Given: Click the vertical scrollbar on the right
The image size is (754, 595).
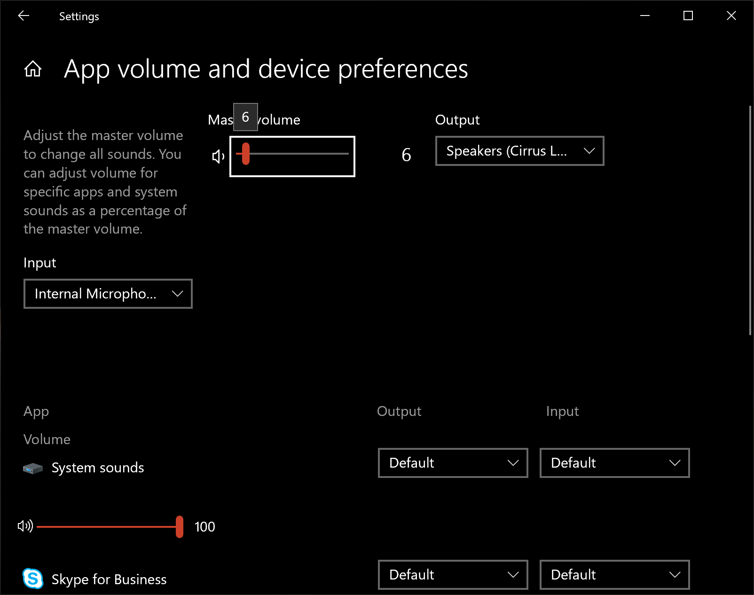Looking at the screenshot, I should coord(750,221).
